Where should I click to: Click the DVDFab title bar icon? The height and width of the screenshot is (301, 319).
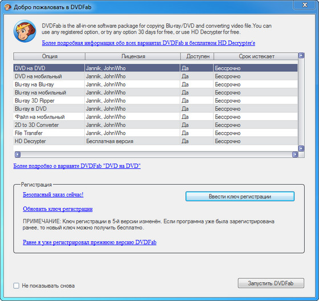(8, 7)
